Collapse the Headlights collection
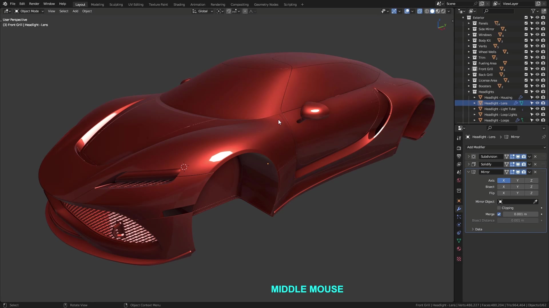 (469, 92)
